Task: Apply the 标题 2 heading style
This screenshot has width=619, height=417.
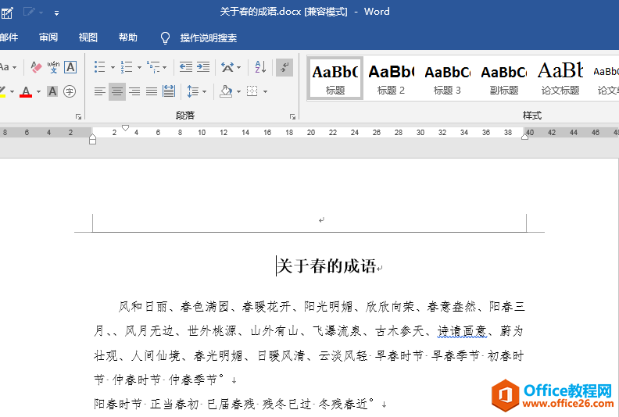Action: coord(391,78)
